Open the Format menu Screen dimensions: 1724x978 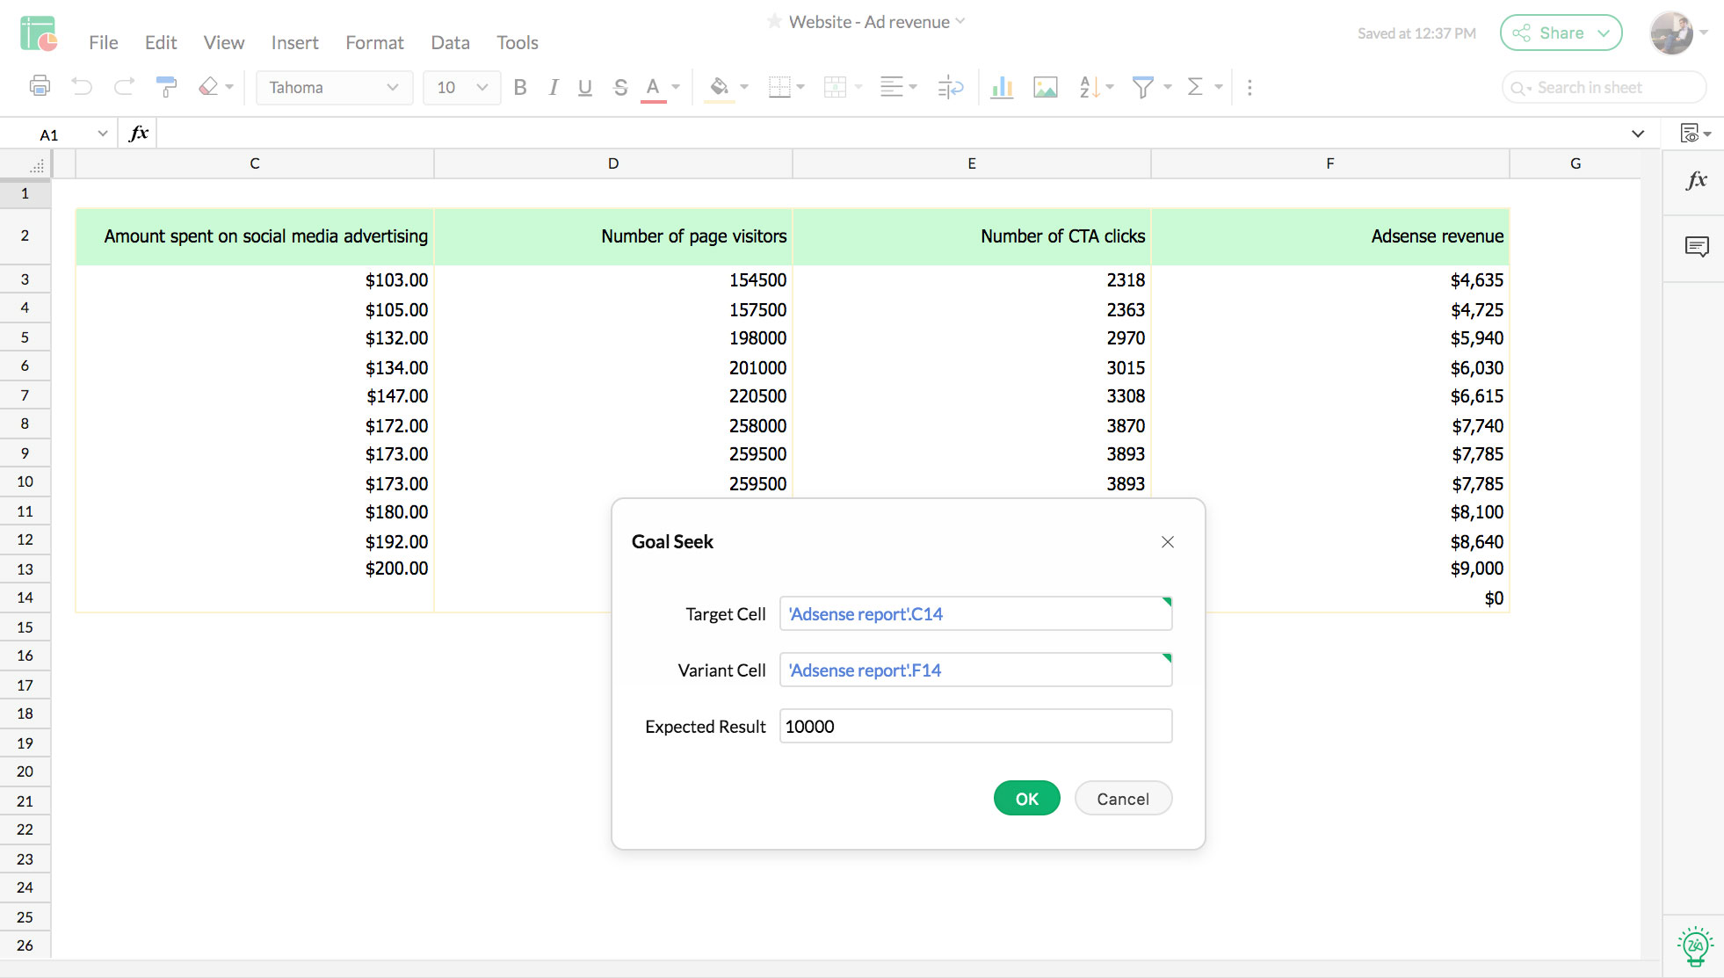[x=374, y=42]
